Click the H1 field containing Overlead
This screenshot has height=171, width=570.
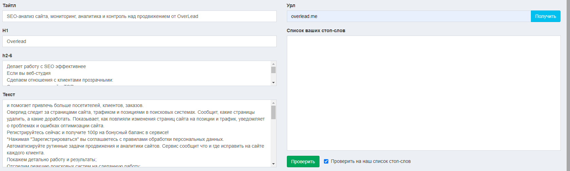tap(139, 41)
